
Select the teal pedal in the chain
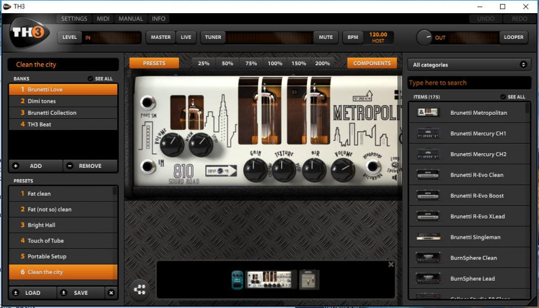237,280
